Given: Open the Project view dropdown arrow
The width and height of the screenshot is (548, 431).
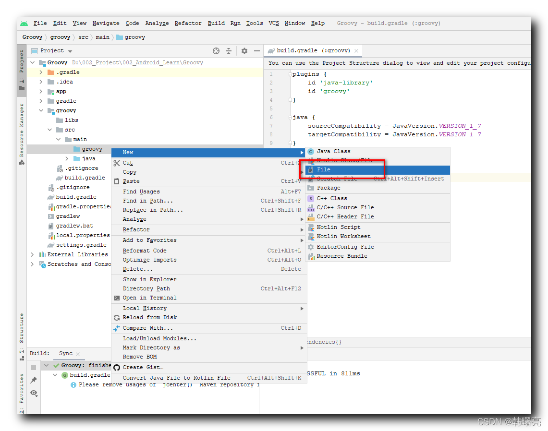Looking at the screenshot, I should (x=70, y=51).
